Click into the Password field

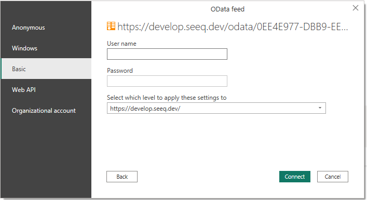167,81
